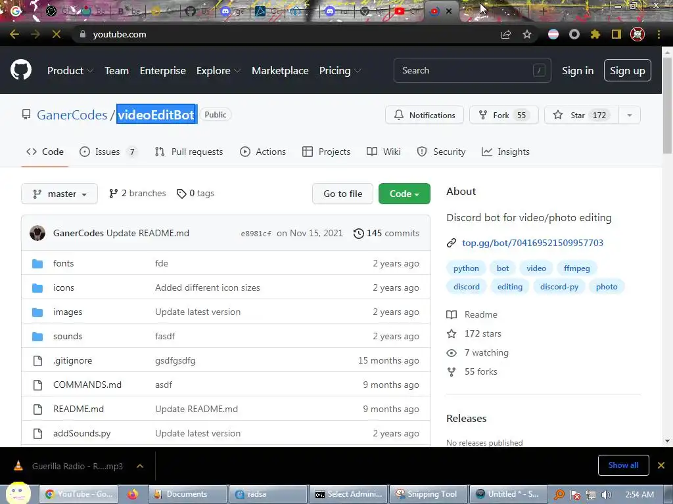Select the python topic tag
673x504 pixels.
(466, 268)
